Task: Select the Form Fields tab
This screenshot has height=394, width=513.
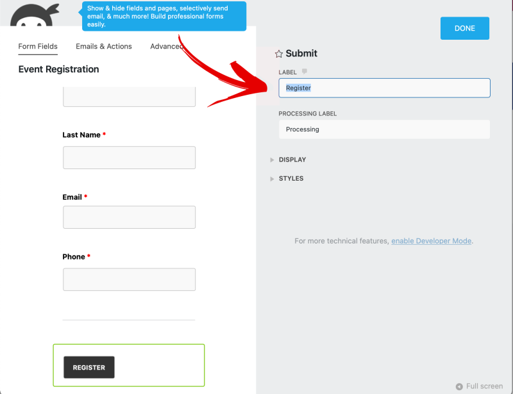Action: pos(37,46)
